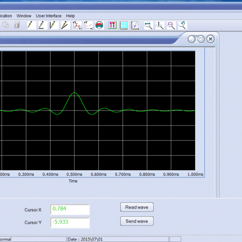Click the red double-pillar toolbar icon
The width and height of the screenshot is (242, 242).
(x=113, y=25)
